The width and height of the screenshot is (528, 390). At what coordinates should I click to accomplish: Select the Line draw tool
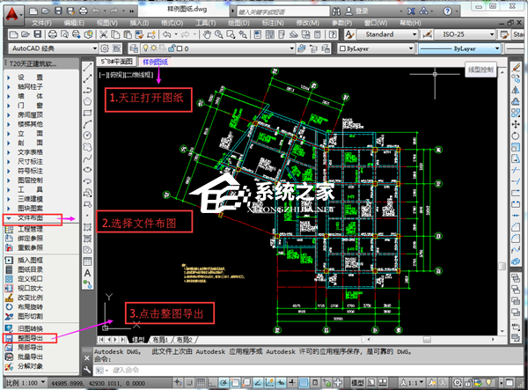[x=87, y=67]
